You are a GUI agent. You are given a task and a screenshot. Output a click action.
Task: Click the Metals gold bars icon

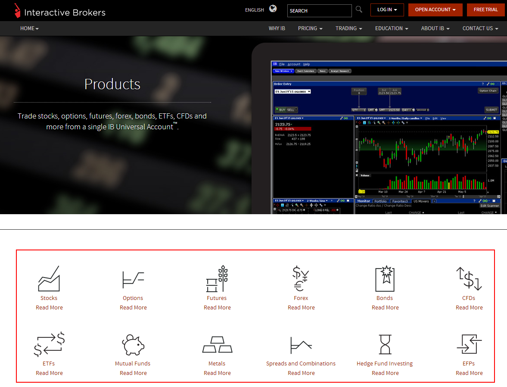(217, 345)
